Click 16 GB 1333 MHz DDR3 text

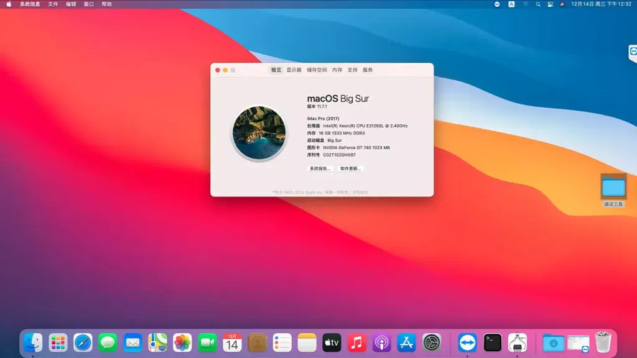pyautogui.click(x=342, y=133)
